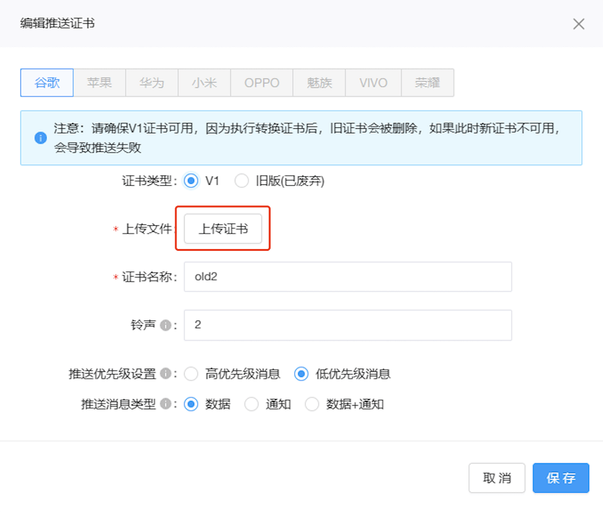The image size is (603, 512).
Task: Choose 高优先级消息 priority option
Action: pyautogui.click(x=191, y=374)
